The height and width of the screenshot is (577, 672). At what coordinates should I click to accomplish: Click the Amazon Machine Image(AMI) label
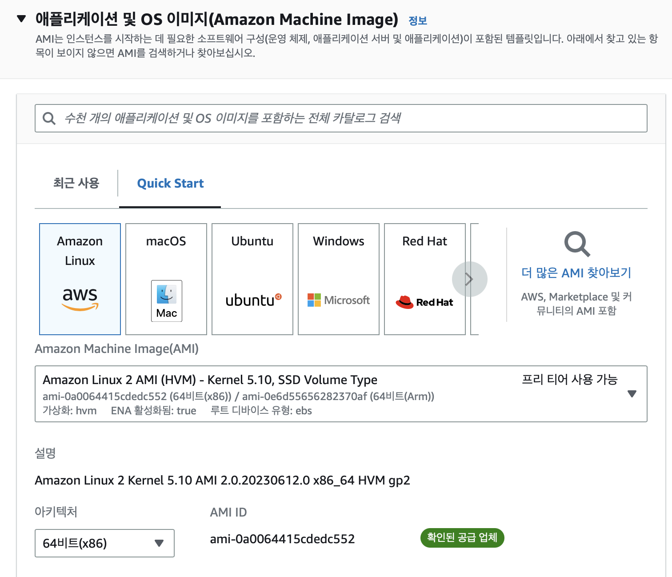[x=116, y=349]
